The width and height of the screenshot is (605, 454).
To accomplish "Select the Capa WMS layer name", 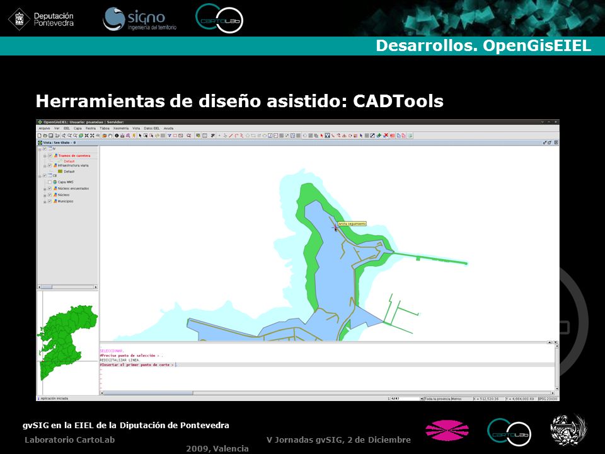I will click(66, 182).
